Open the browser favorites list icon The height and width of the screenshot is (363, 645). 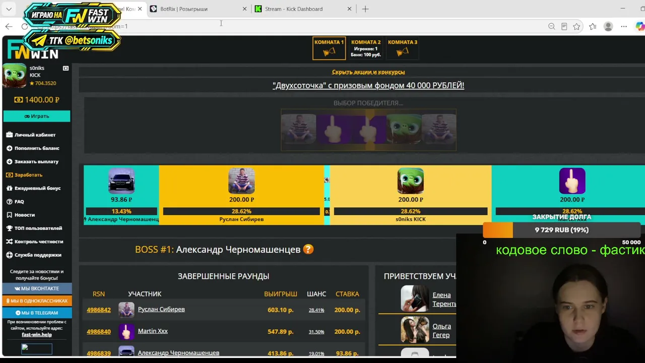point(593,26)
